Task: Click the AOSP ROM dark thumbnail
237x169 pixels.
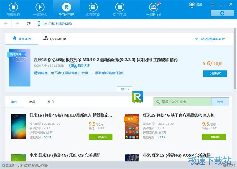Action: pyautogui.click(x=132, y=158)
